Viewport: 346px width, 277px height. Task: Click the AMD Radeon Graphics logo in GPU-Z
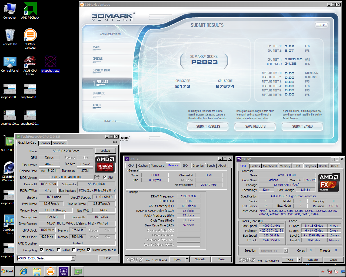pos(106,164)
